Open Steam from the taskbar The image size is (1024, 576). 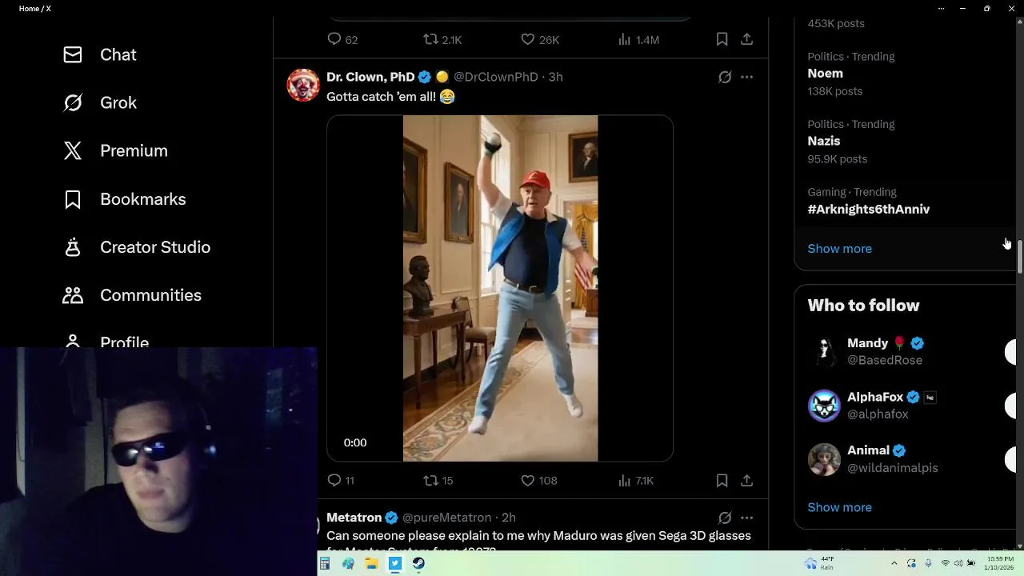coord(418,564)
